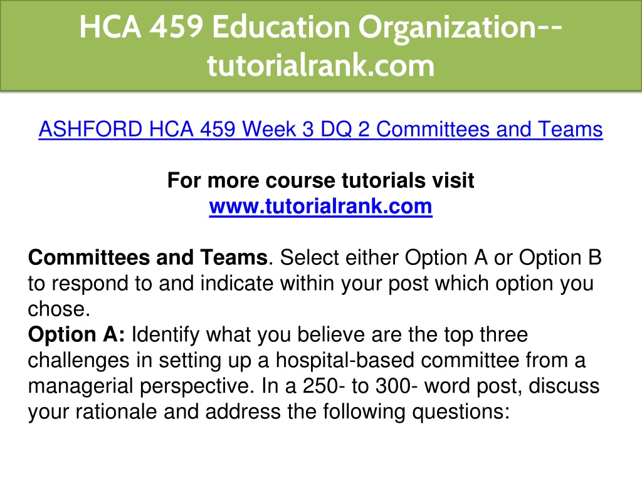Click the word 'challenges' in Option A text
The width and height of the screenshot is (642, 481).
(79, 360)
